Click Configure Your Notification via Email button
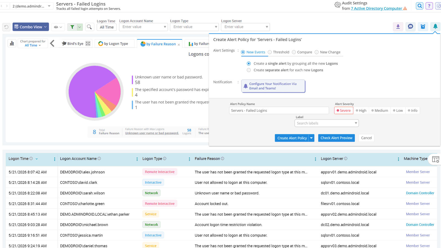 point(273,86)
